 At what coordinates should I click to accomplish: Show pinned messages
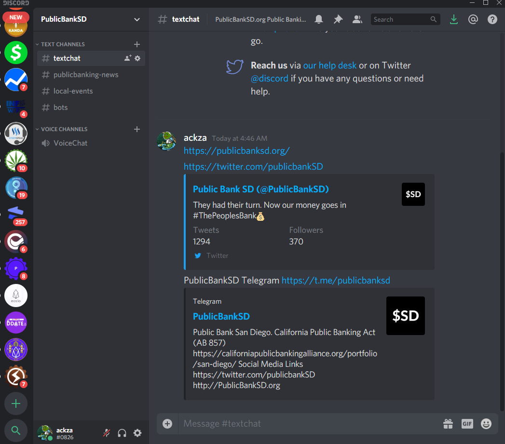tap(338, 19)
